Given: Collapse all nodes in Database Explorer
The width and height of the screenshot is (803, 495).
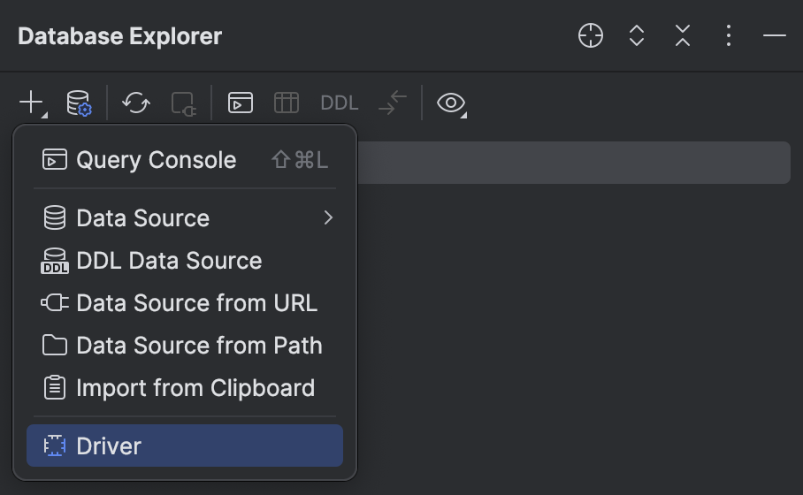Looking at the screenshot, I should 683,35.
